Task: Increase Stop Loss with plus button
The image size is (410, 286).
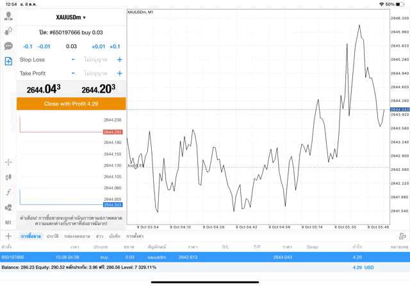Action: [x=119, y=60]
